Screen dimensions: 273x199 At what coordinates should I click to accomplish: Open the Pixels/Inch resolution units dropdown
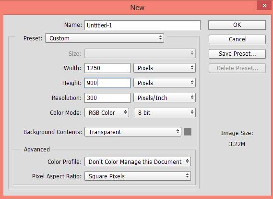[x=165, y=98]
